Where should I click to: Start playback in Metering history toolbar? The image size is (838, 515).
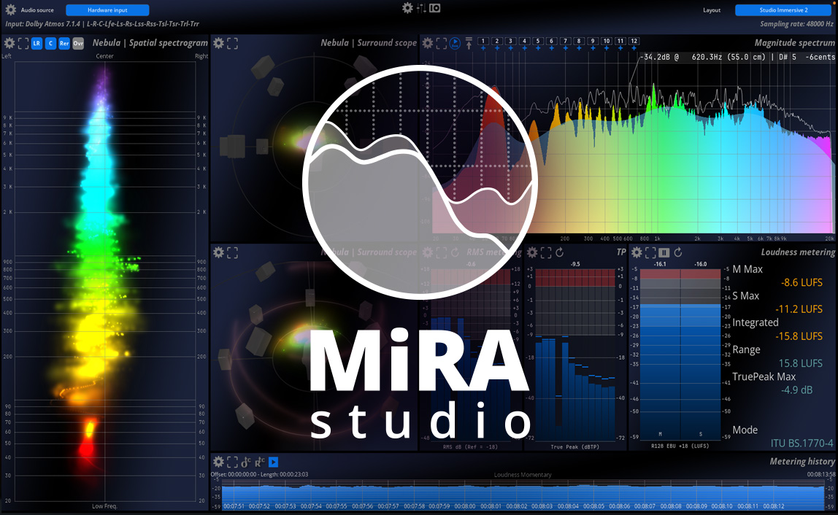click(x=273, y=462)
